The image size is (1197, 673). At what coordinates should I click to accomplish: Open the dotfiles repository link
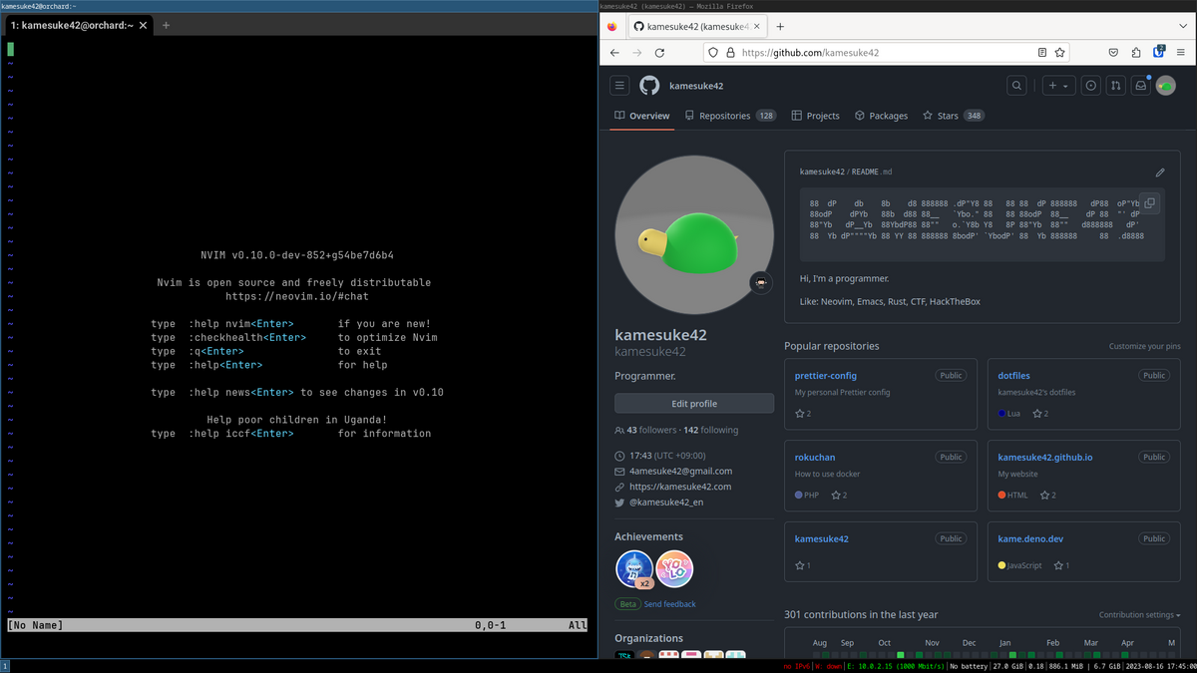(x=1013, y=376)
